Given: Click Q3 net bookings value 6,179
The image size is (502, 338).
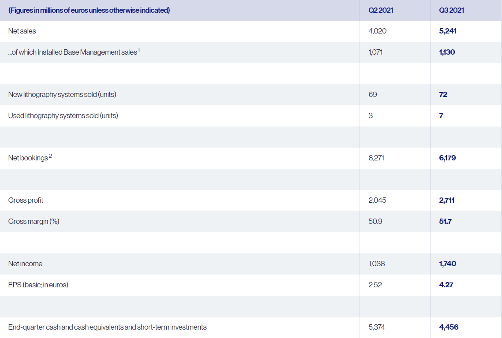Looking at the screenshot, I should [x=447, y=158].
